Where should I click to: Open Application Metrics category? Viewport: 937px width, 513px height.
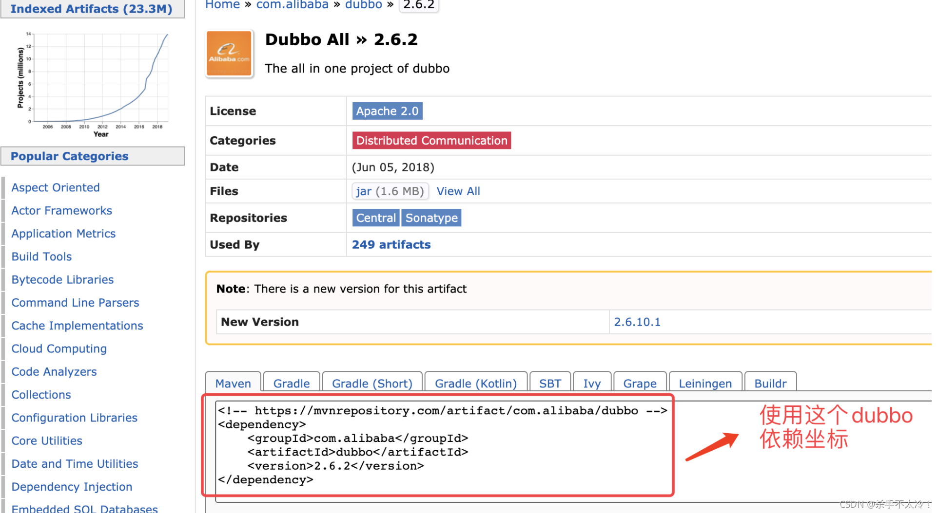click(x=63, y=234)
